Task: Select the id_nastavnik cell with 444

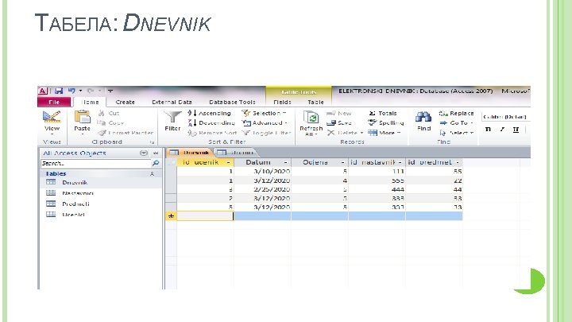Action: coord(377,189)
